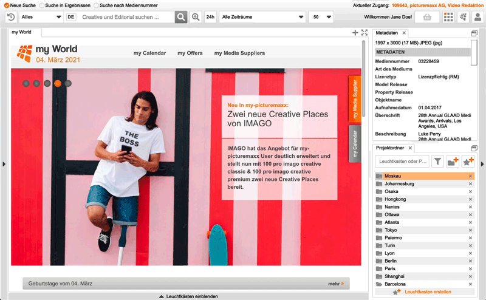Collapse the right side panel arrow
The height and width of the screenshot is (300, 486).
482,164
